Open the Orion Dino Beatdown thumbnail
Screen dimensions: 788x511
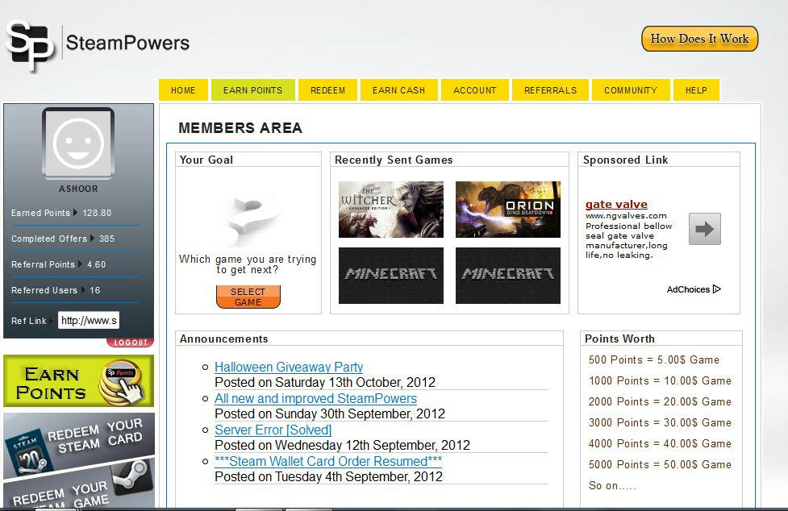pyautogui.click(x=508, y=210)
